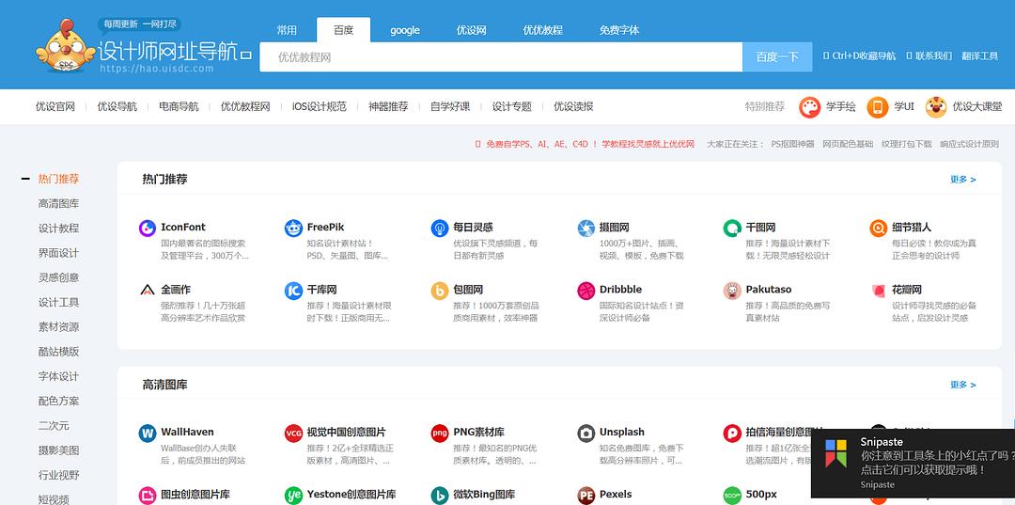Click the Pakutaso rabbit icon

(x=732, y=290)
